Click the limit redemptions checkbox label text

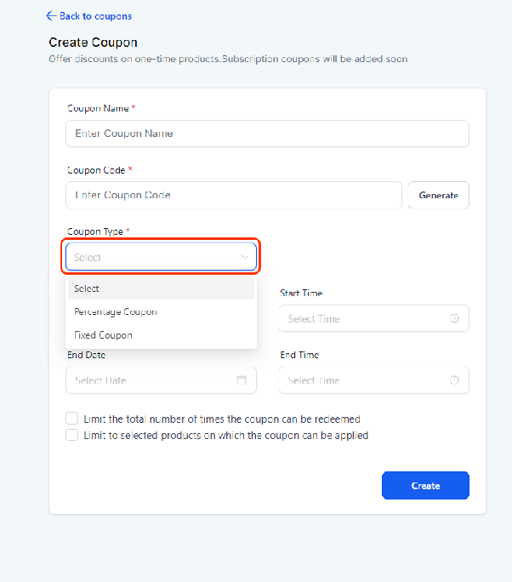click(x=222, y=419)
